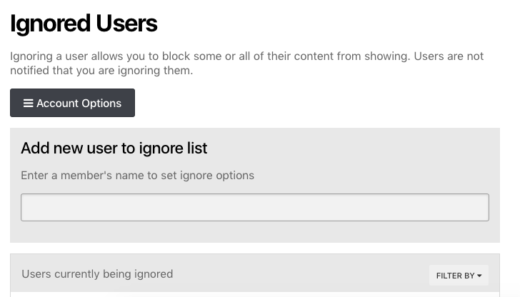The width and height of the screenshot is (520, 297).
Task: Click the "Enter a member's name" label
Action: [x=137, y=175]
